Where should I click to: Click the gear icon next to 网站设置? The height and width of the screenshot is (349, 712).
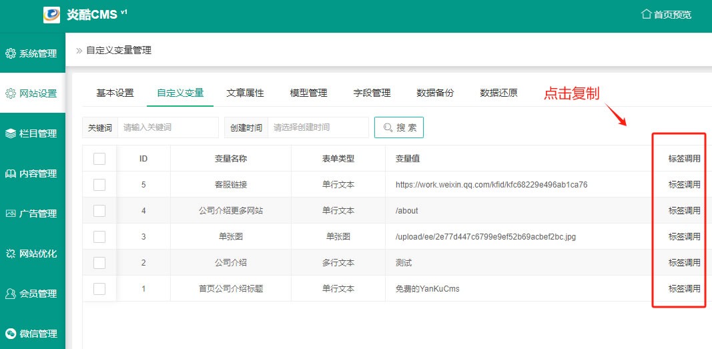(x=11, y=93)
